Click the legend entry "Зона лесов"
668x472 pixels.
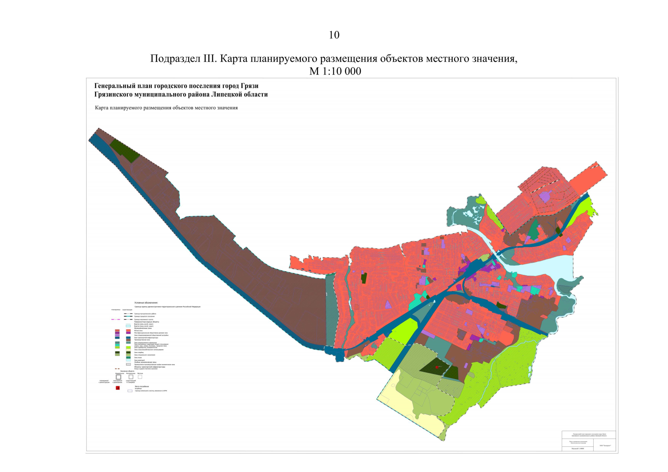138,358
